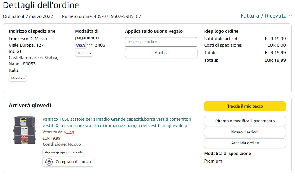The image size is (295, 179).
Task: Click the red EUR 19,99 product price
Action: click(51, 138)
